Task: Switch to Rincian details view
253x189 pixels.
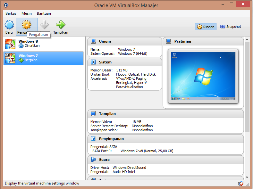Action: (x=206, y=27)
